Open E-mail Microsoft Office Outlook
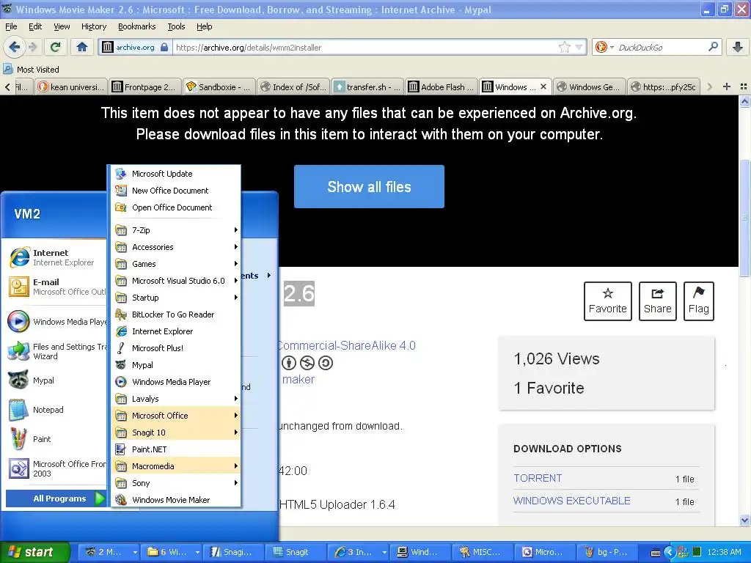Screen dimensions: 751x563 (56, 287)
